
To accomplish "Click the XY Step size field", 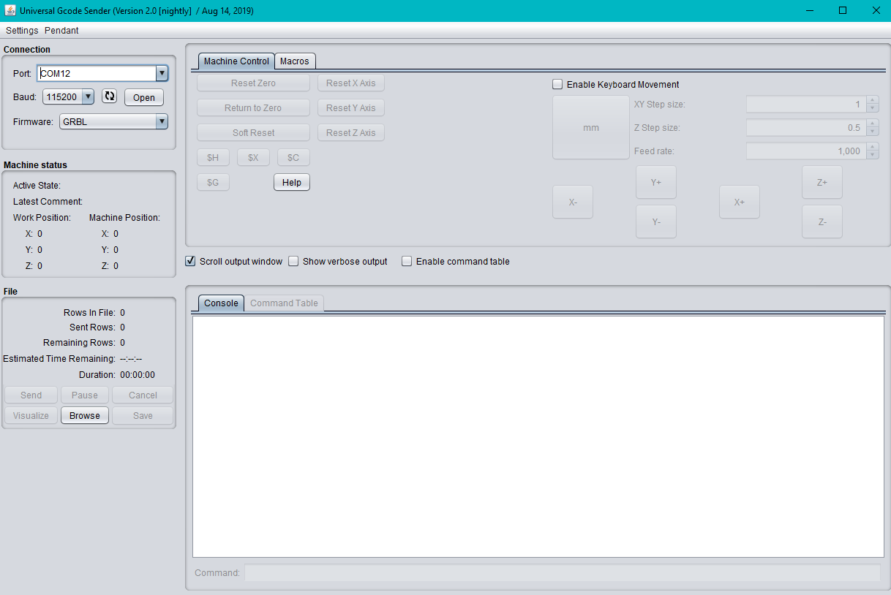I will [806, 105].
